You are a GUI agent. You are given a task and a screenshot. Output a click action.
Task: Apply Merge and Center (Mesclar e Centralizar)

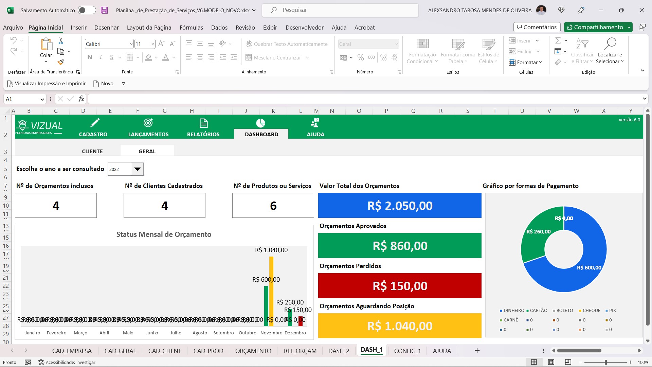pyautogui.click(x=273, y=57)
